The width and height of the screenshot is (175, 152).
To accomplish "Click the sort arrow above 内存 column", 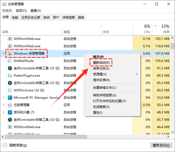I will pyautogui.click(x=155, y=26).
